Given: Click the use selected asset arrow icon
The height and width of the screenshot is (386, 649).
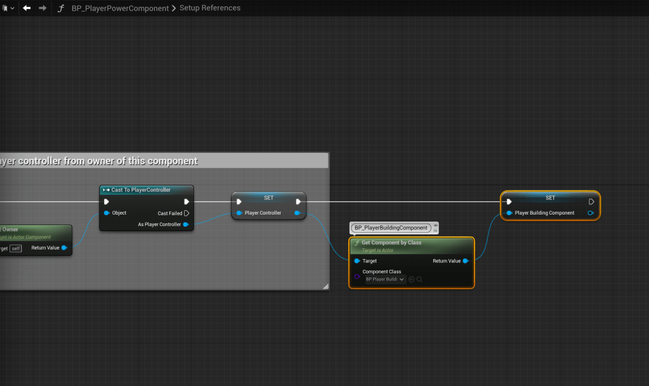Looking at the screenshot, I should 412,279.
